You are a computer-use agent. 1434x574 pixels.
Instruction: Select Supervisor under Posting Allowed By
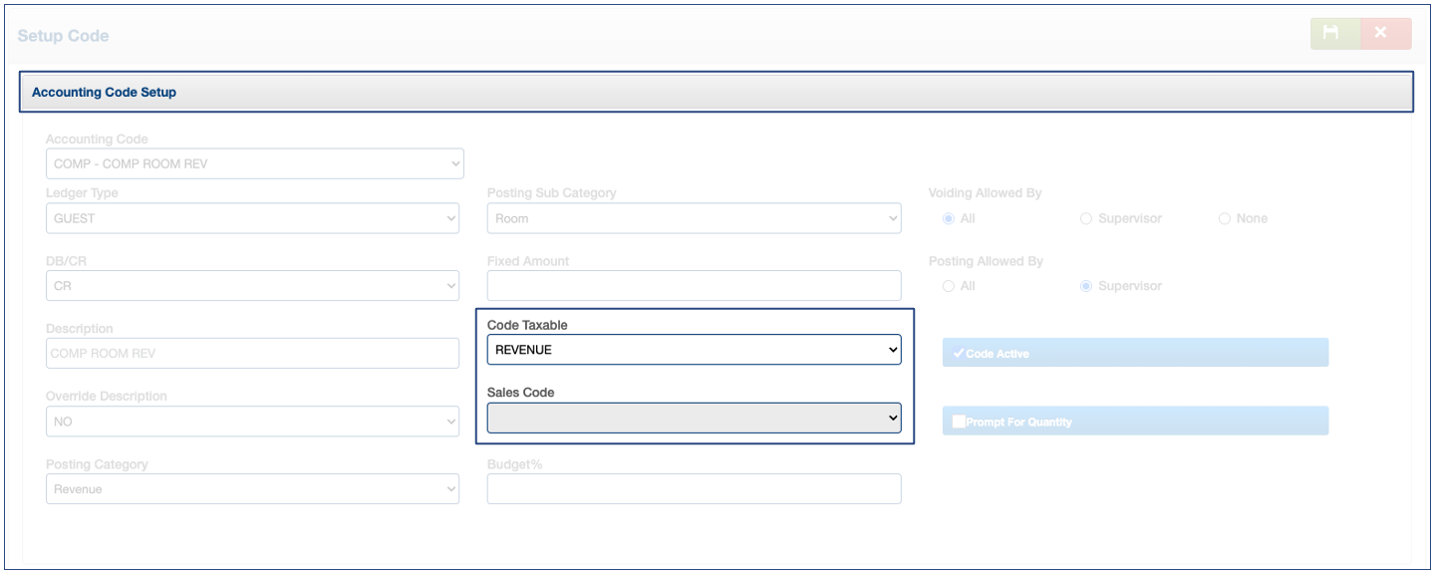click(x=1086, y=286)
